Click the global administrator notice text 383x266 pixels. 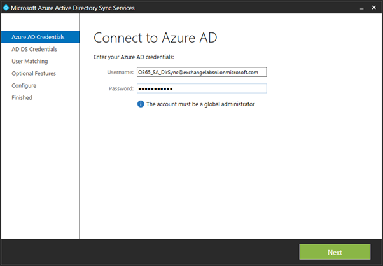pyautogui.click(x=200, y=104)
